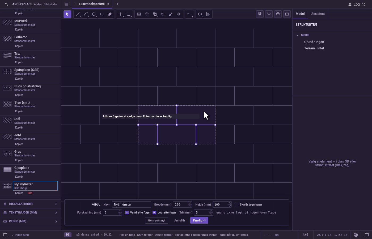Click the Navn input field
Viewport: 372px width, 239px height.
click(132, 204)
